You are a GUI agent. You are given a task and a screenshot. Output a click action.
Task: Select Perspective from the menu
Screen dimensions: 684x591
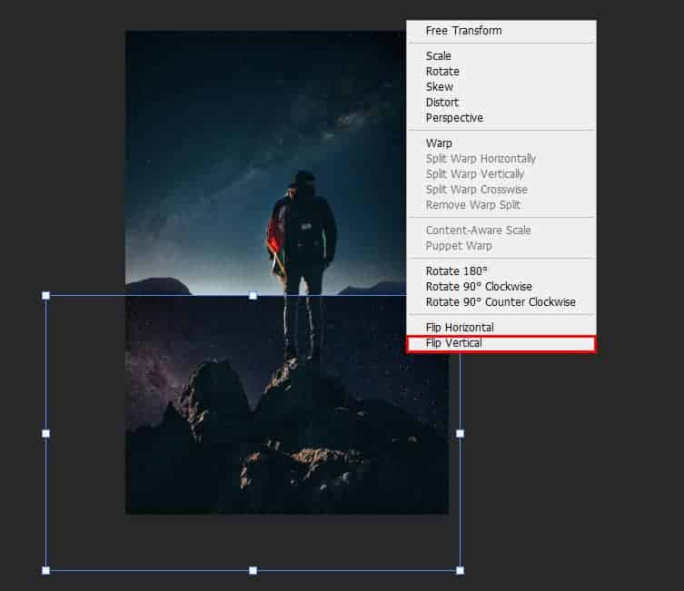[x=454, y=118]
